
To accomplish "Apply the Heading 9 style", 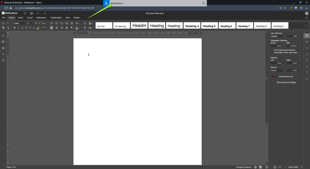I will [x=280, y=25].
